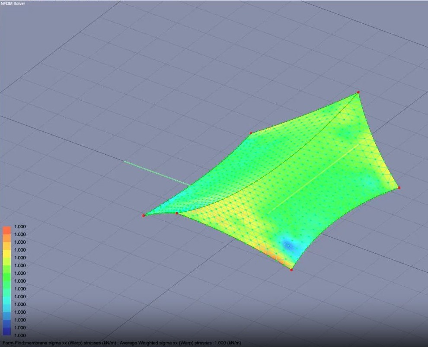This screenshot has height=347, width=428.
Task: Pick the red node where the ridge line starts
Action: [x=177, y=213]
